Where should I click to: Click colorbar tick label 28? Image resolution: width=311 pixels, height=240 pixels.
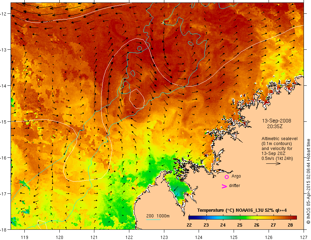point(290,225)
